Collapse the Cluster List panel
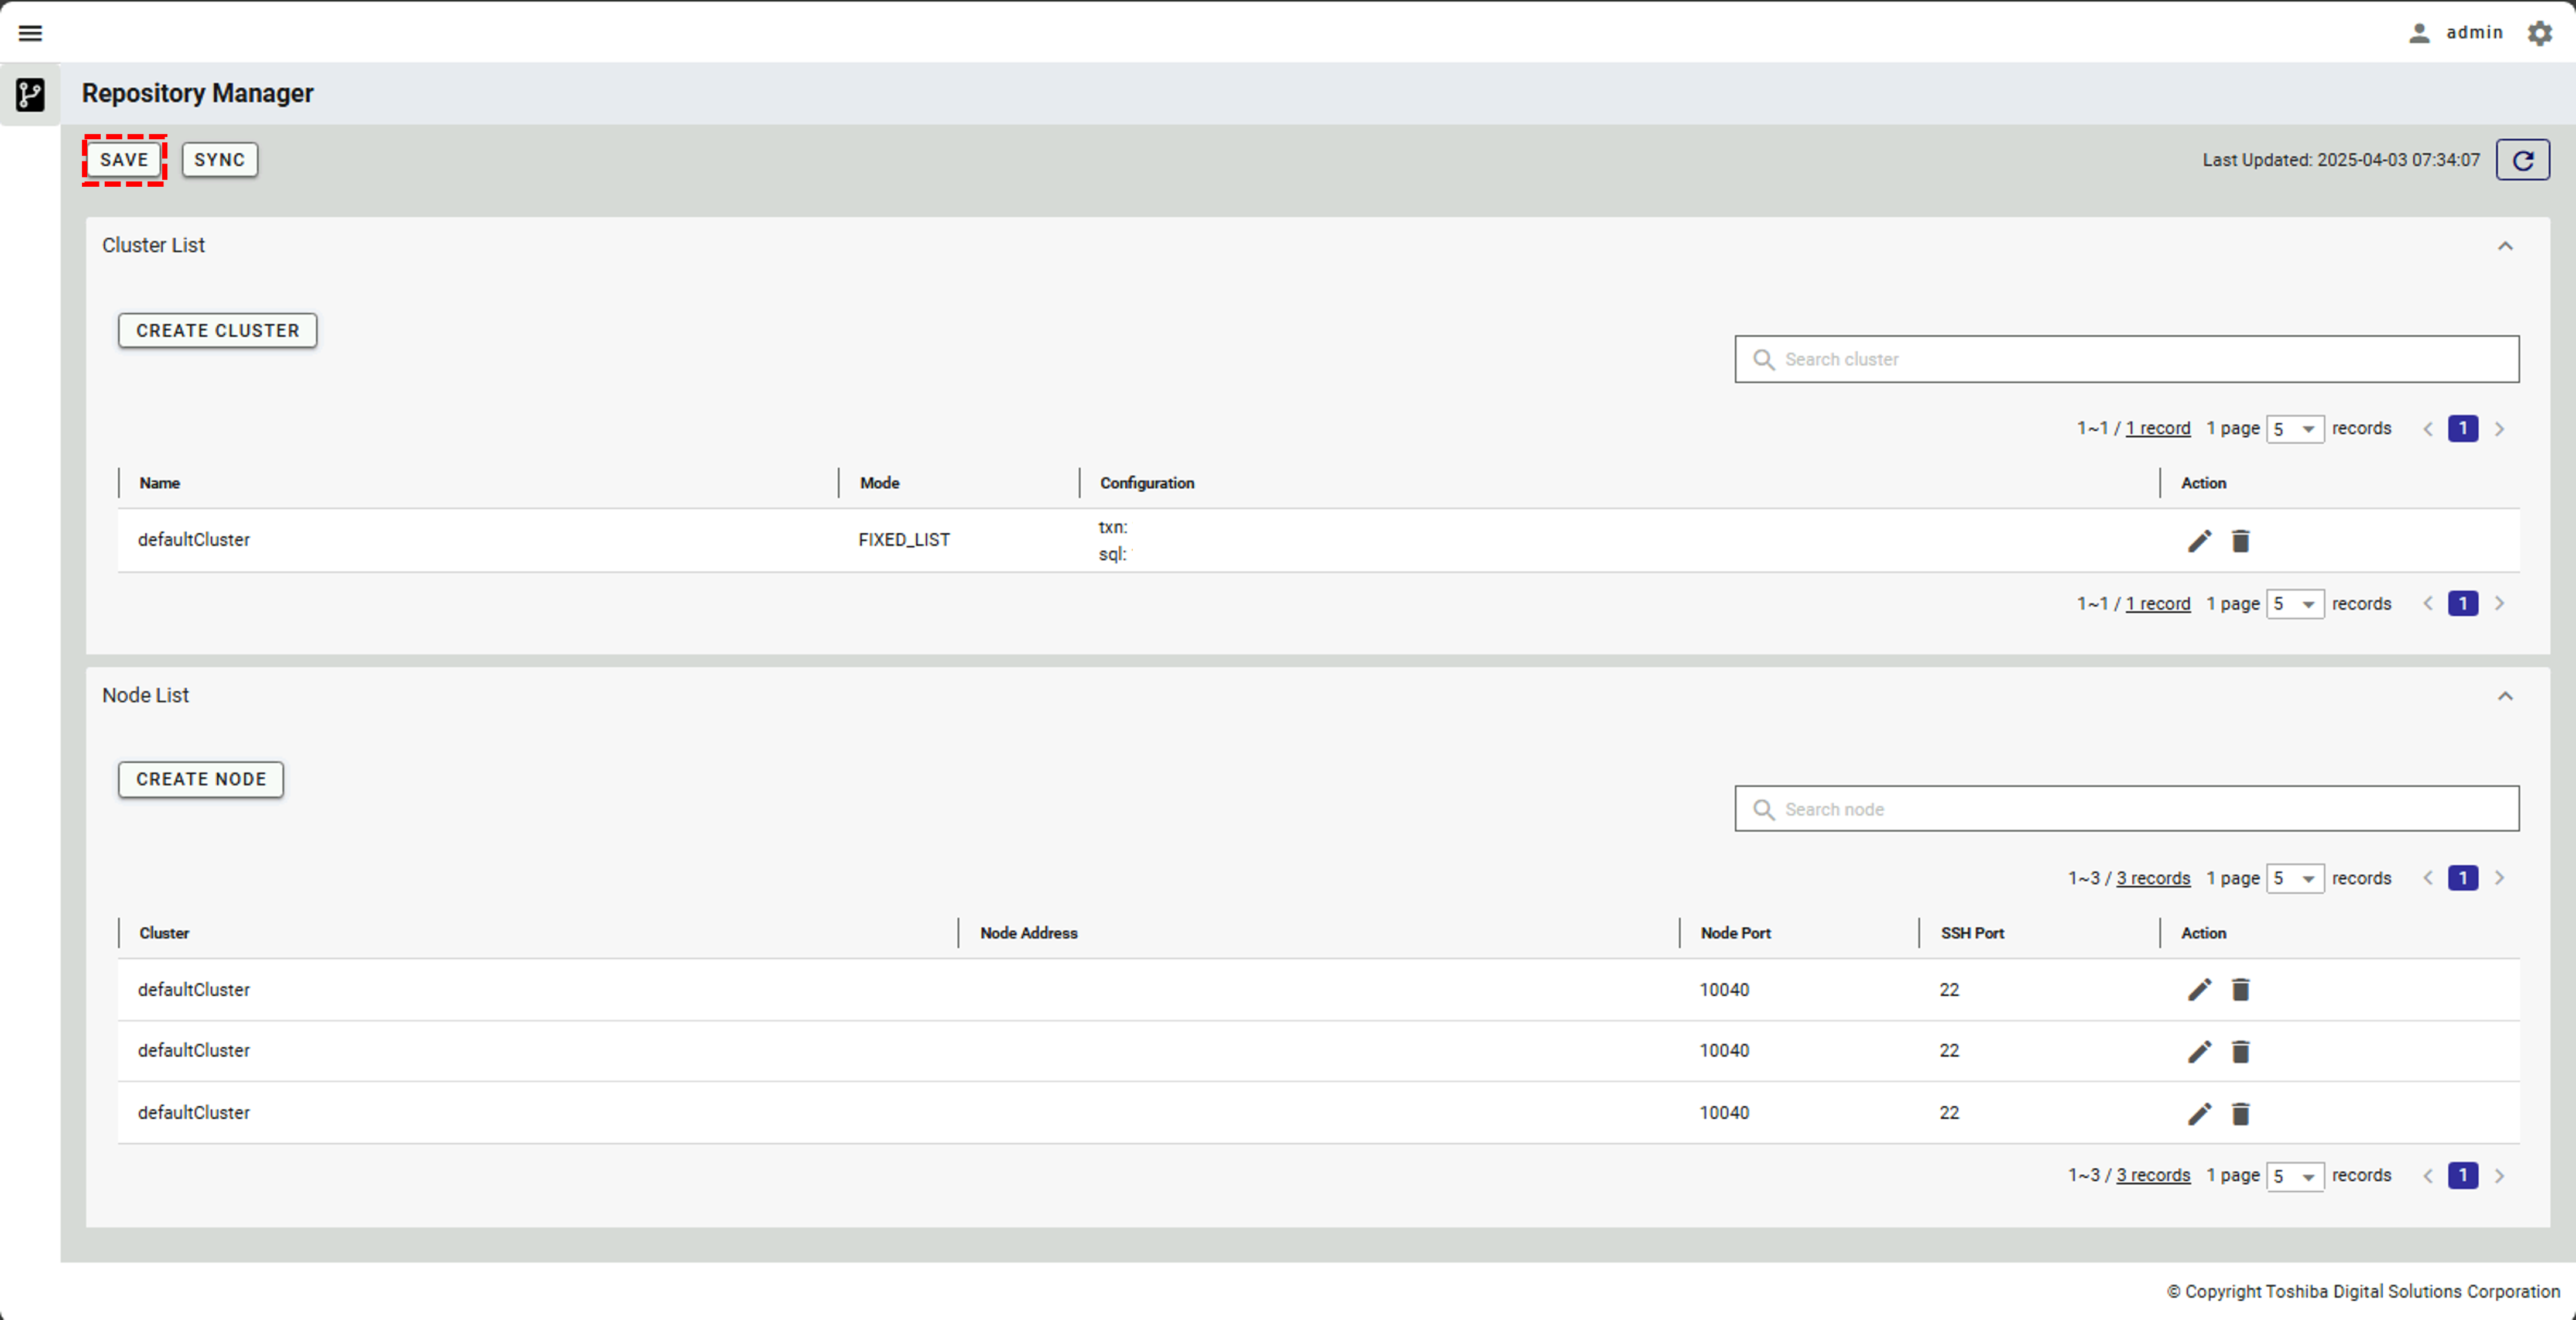2576x1320 pixels. click(x=2504, y=246)
